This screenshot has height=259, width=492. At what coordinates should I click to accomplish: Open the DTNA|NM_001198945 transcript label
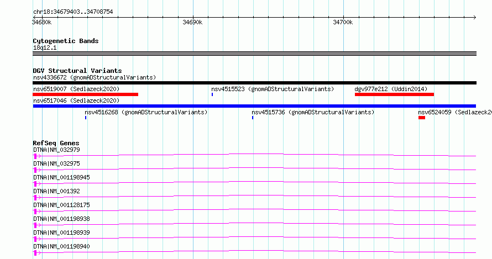pos(61,177)
